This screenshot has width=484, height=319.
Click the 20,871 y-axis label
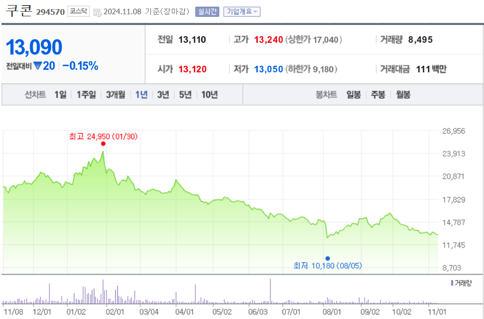coord(454,176)
